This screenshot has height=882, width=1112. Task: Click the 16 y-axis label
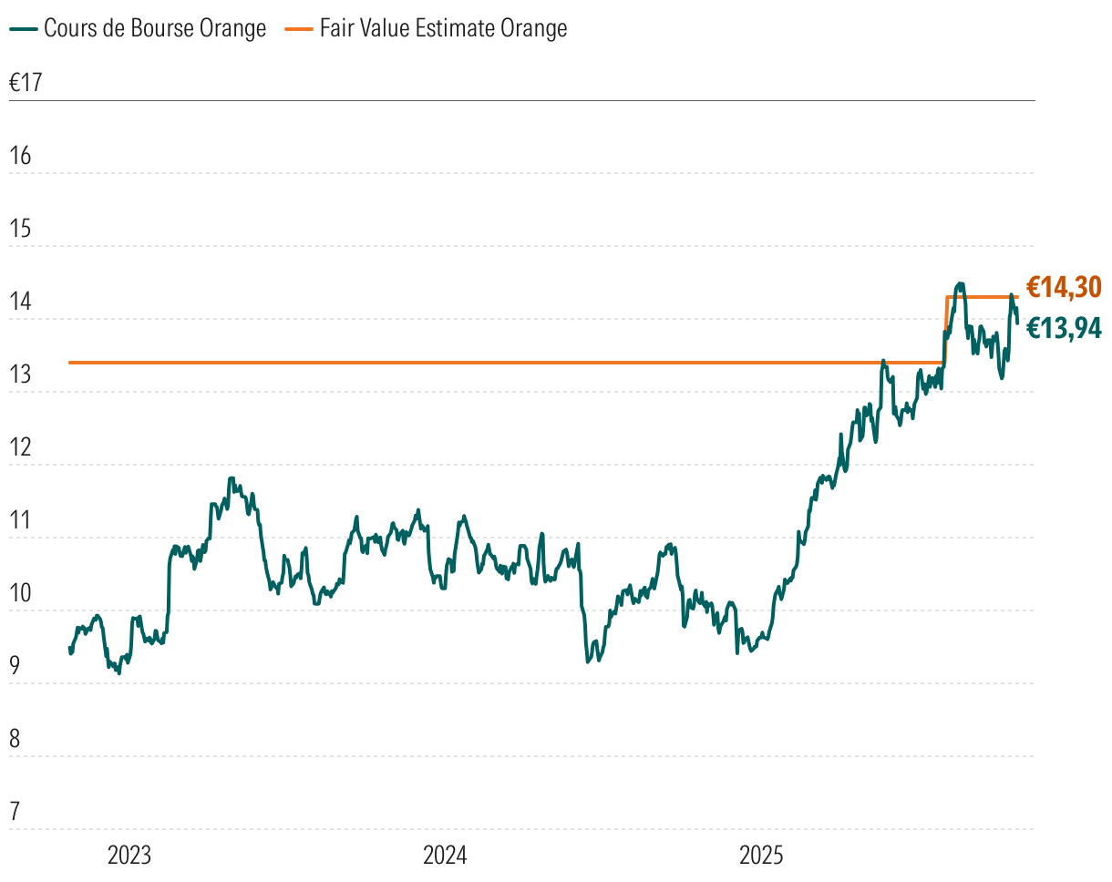pyautogui.click(x=20, y=156)
